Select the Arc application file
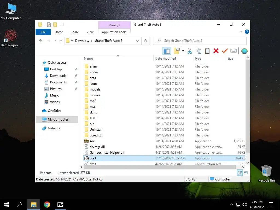 92,141
